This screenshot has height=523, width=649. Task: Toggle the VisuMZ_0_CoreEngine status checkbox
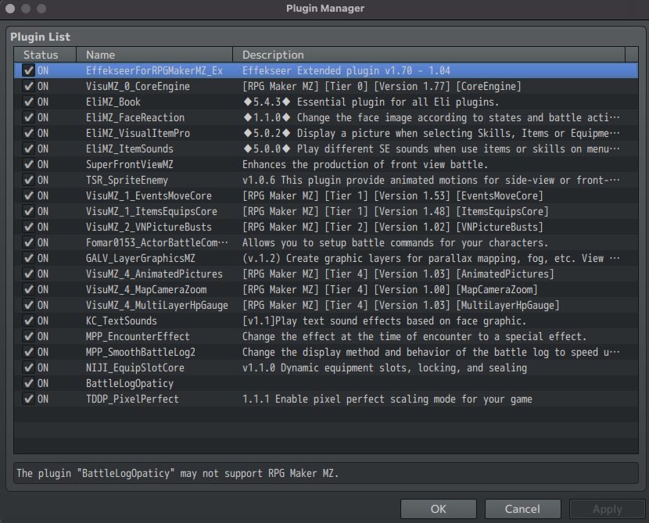pyautogui.click(x=28, y=87)
